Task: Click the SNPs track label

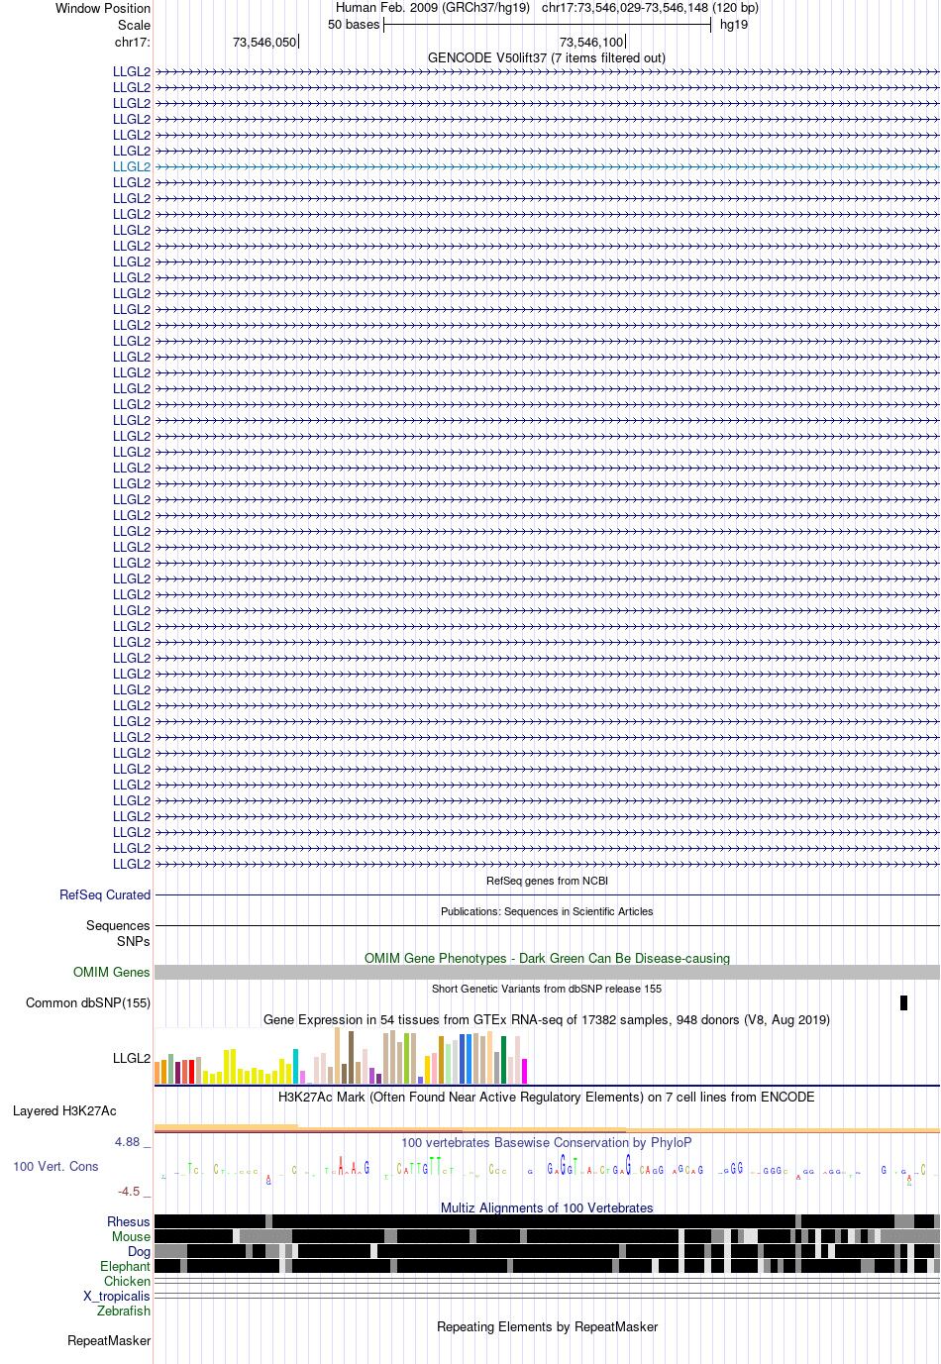Action: click(x=134, y=941)
